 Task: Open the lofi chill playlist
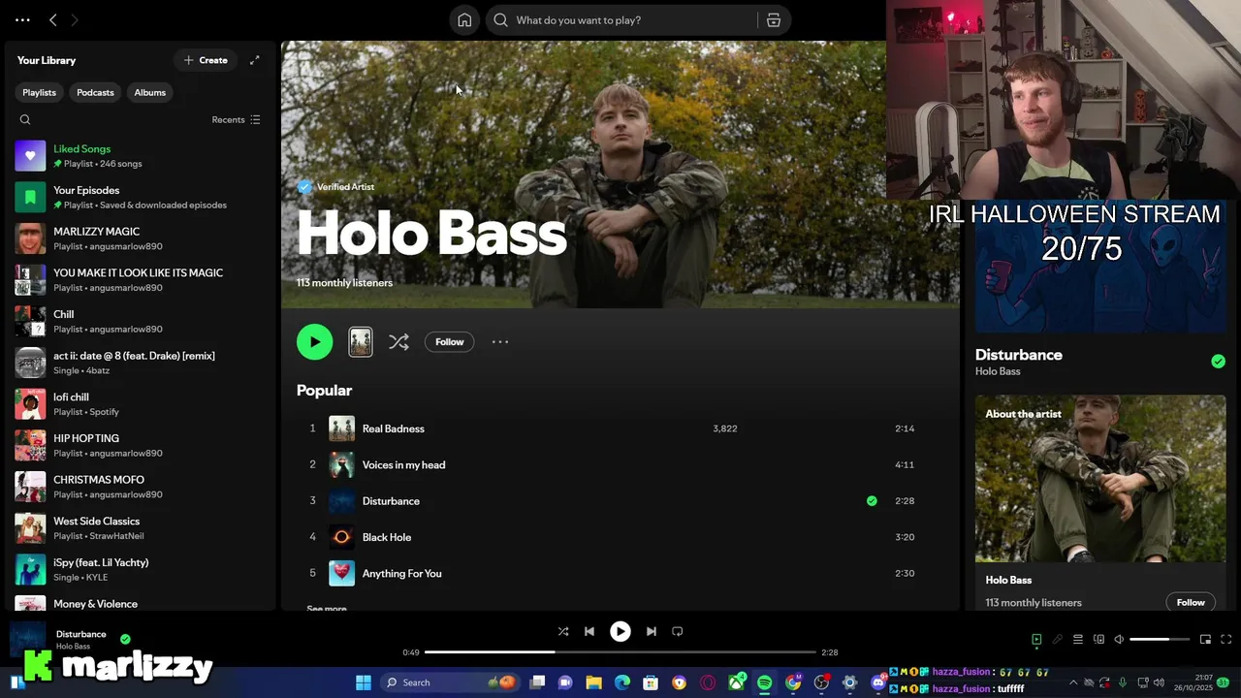pos(141,404)
